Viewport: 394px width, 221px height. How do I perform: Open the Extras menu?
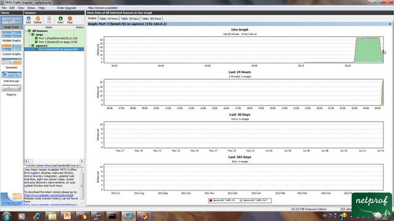click(x=31, y=8)
